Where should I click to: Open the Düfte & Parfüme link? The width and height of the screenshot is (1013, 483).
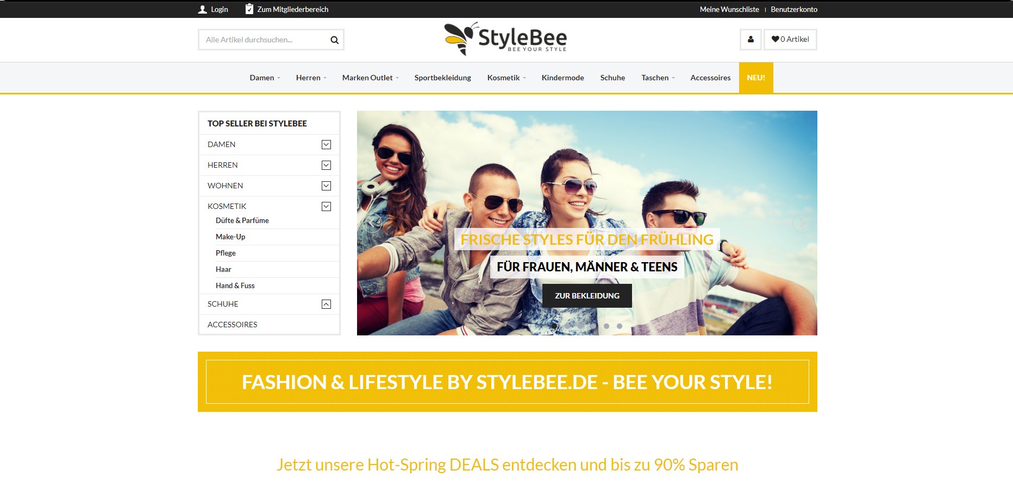coord(242,220)
